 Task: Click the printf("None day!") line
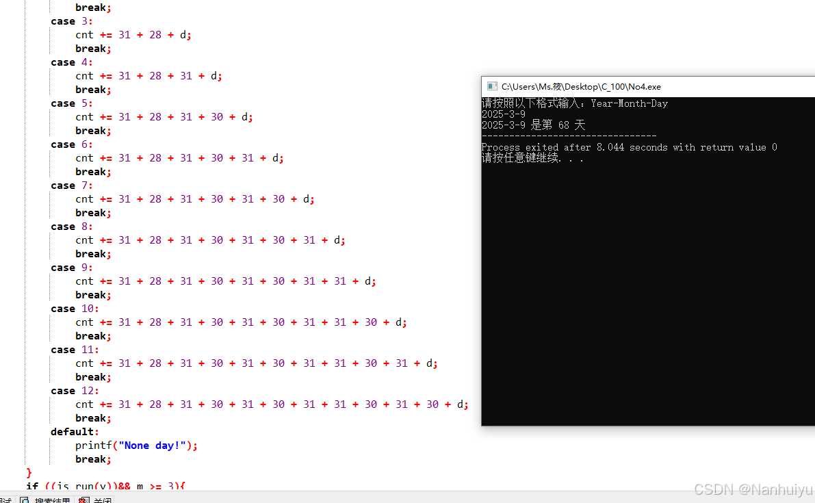136,446
